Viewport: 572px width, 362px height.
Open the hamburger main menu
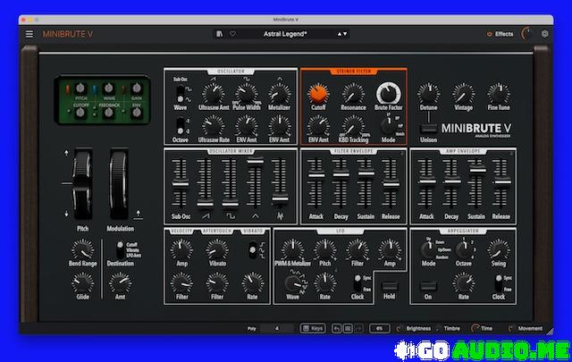tap(29, 34)
